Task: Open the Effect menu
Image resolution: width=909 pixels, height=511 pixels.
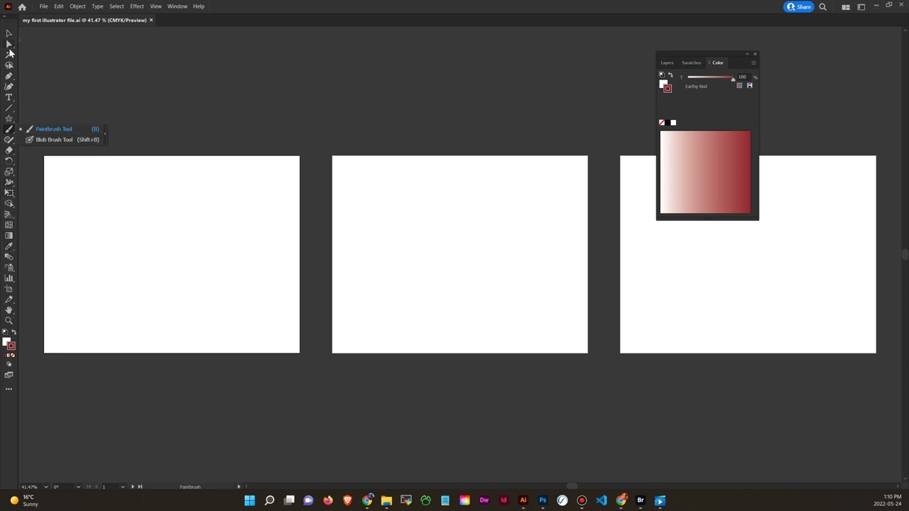Action: click(x=137, y=6)
